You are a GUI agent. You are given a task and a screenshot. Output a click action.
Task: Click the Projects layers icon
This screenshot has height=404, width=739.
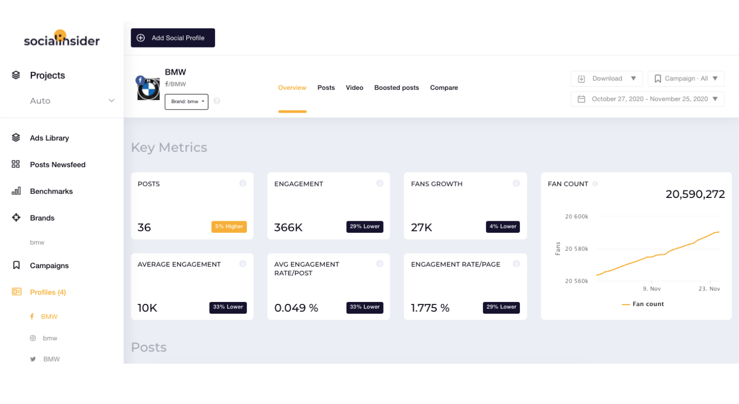click(16, 75)
